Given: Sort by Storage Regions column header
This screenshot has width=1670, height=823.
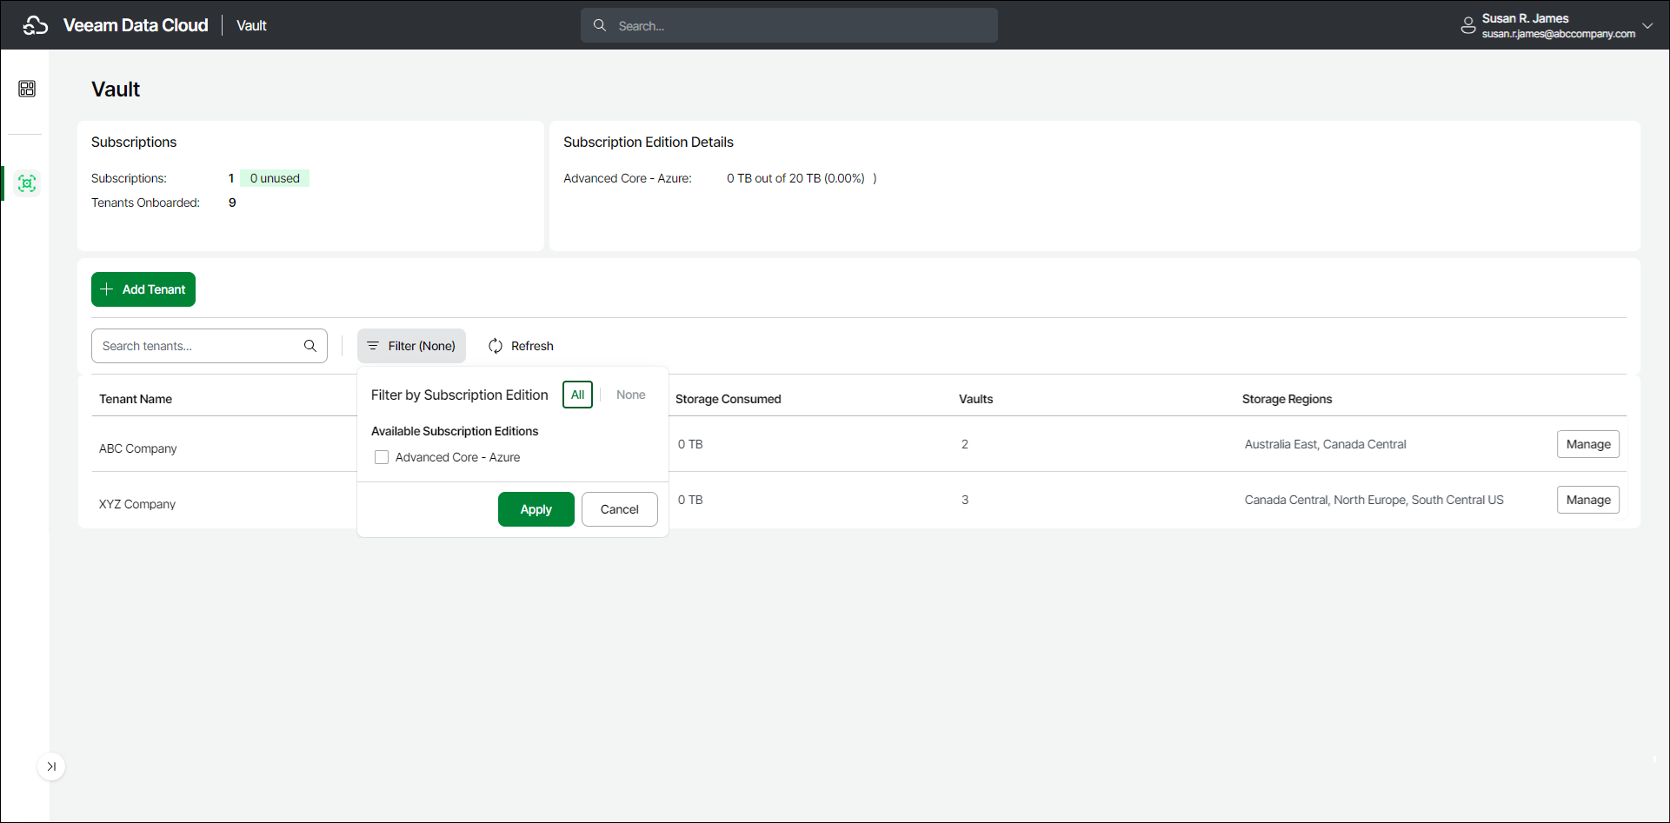Looking at the screenshot, I should point(1287,399).
